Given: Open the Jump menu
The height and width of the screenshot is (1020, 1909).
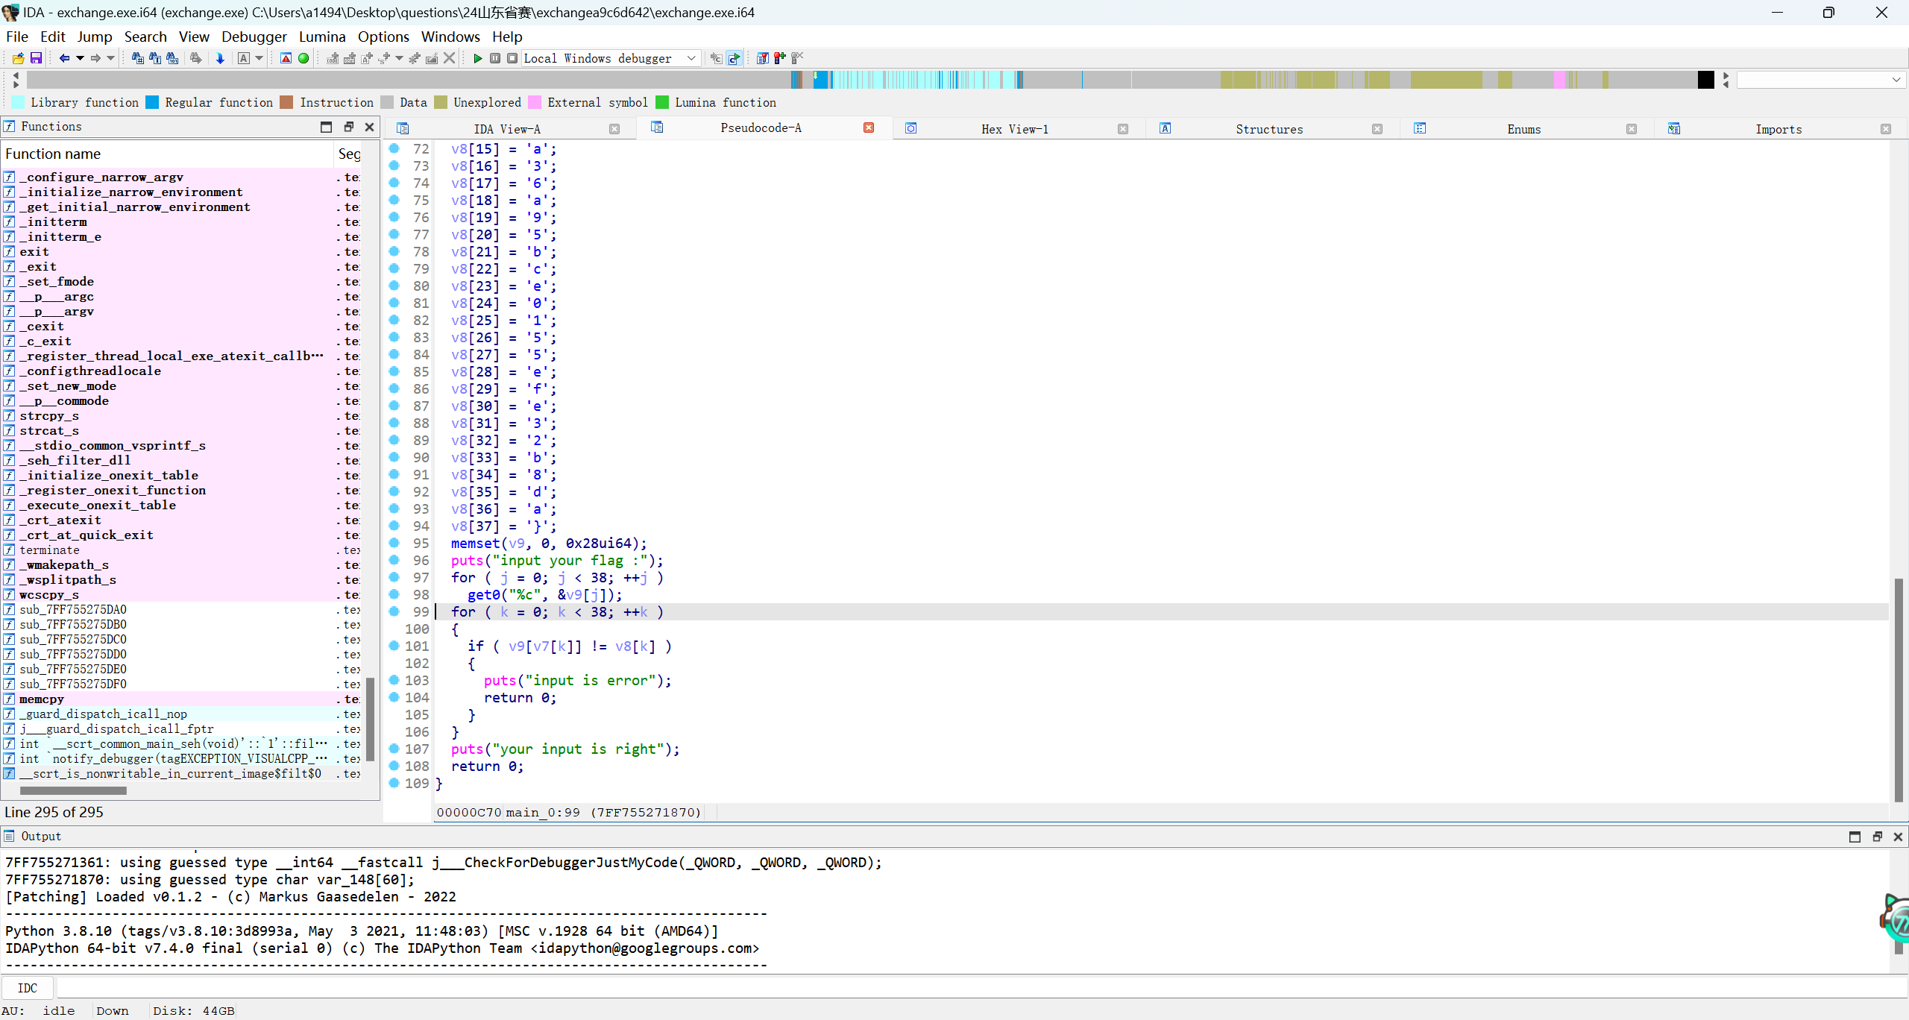Looking at the screenshot, I should pyautogui.click(x=95, y=37).
